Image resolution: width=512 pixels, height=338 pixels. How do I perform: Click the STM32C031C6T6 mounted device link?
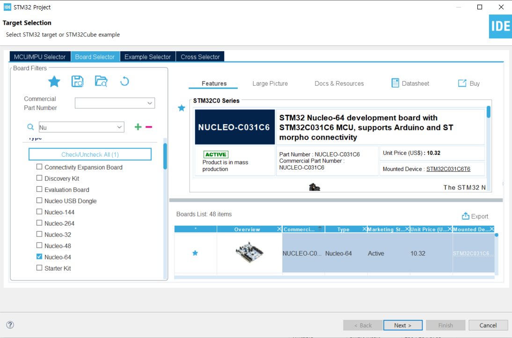coord(448,169)
